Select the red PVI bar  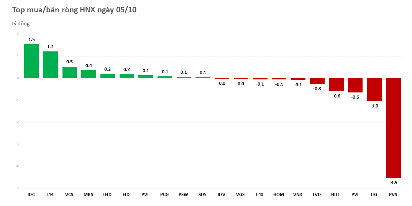355,85
